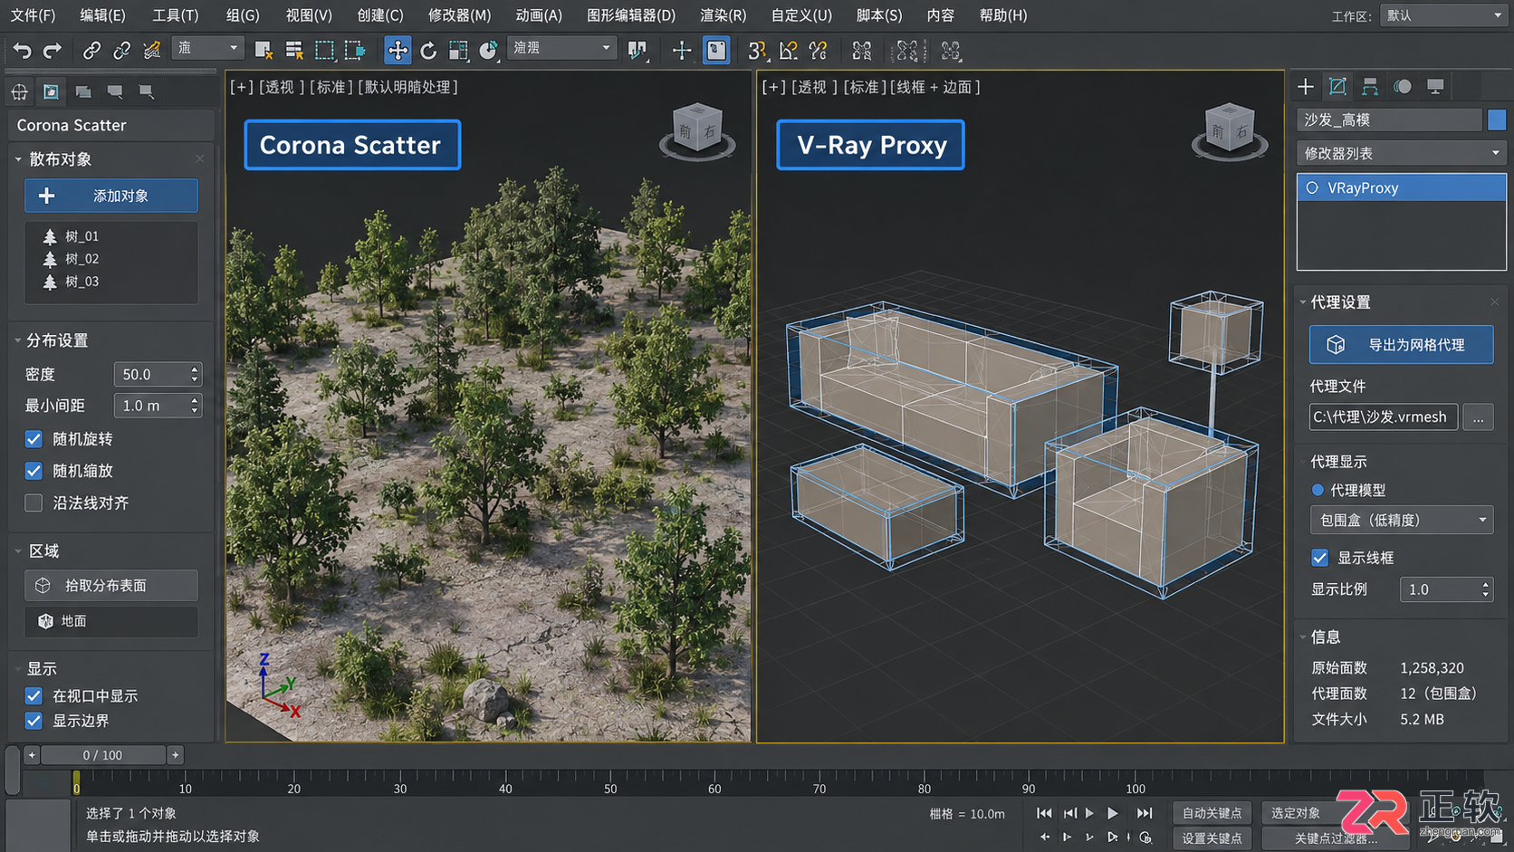Activate the Unlink Selection tool
This screenshot has width=1514, height=852.
[x=121, y=51]
